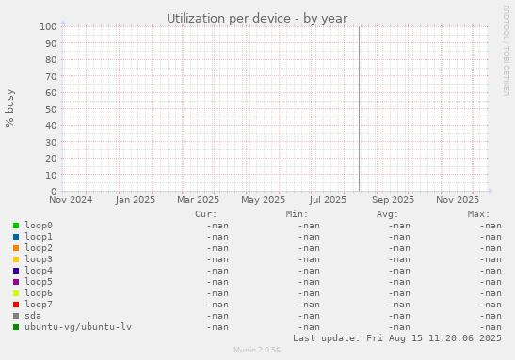Click loop0's Cur -nan value
The image size is (515, 360).
pyautogui.click(x=217, y=226)
